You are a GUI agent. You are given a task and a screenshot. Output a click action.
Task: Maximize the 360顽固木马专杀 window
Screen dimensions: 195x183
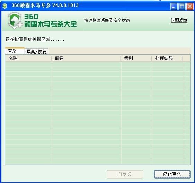point(182,6)
